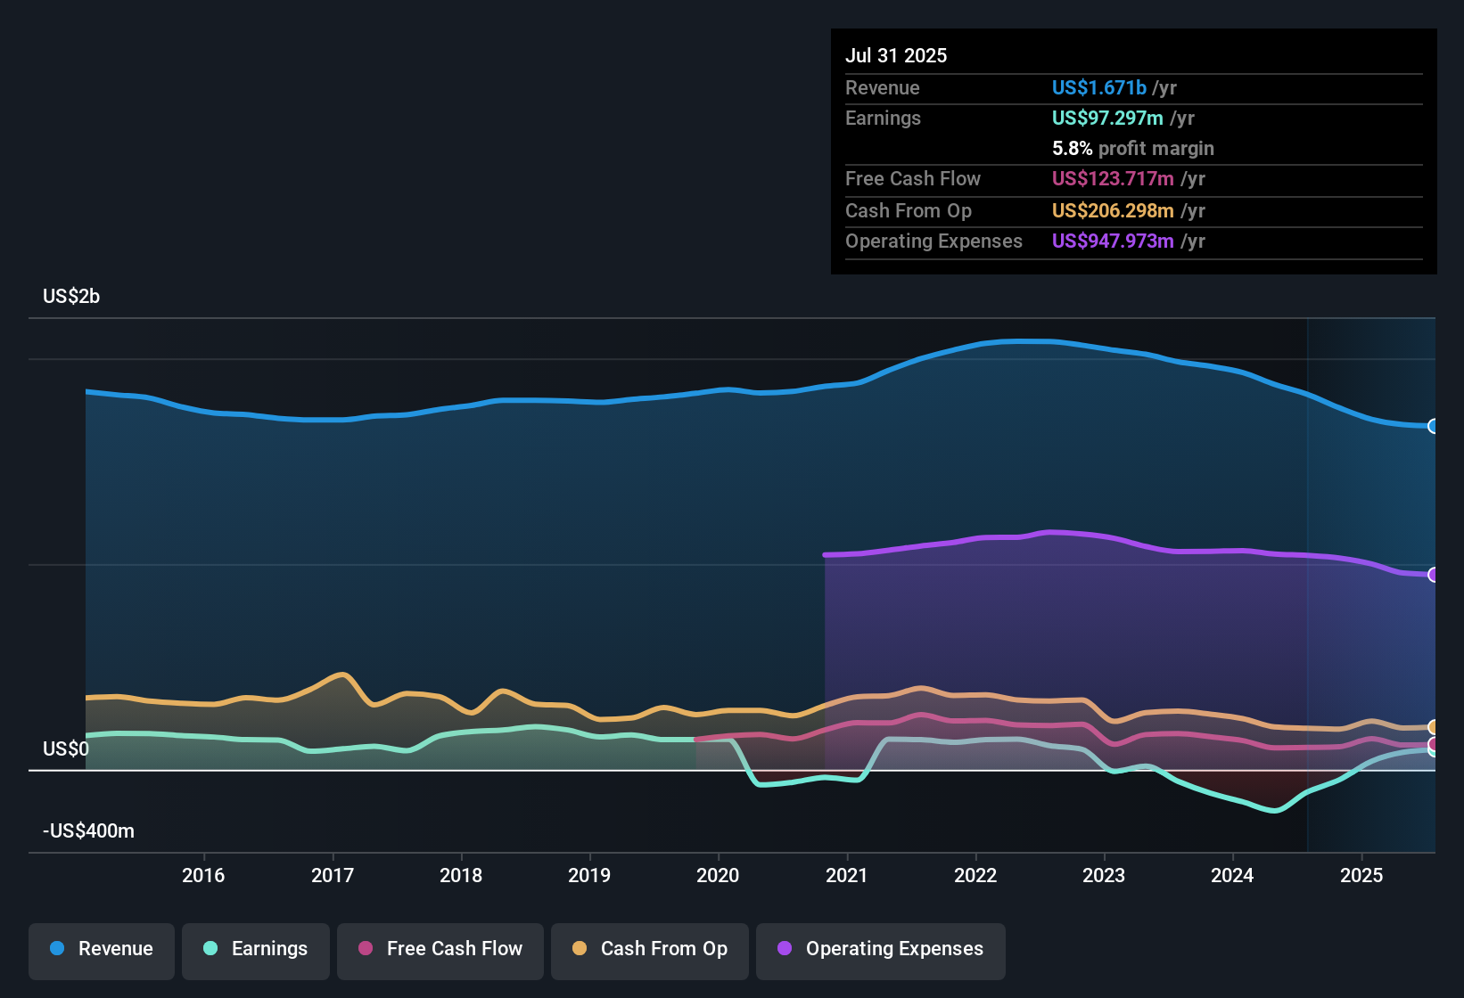Click the 2022 x-axis label

(976, 876)
